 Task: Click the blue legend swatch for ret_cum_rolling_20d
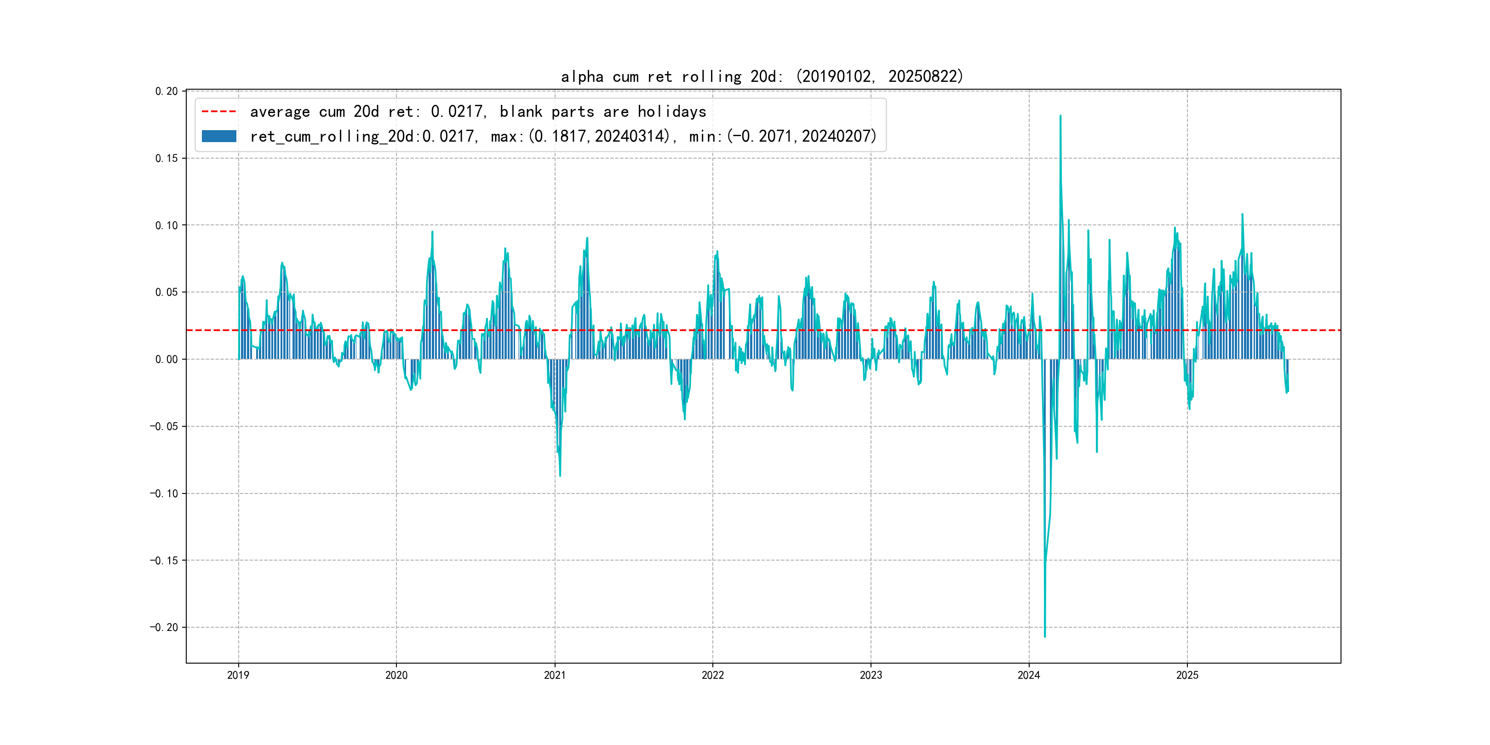(218, 137)
